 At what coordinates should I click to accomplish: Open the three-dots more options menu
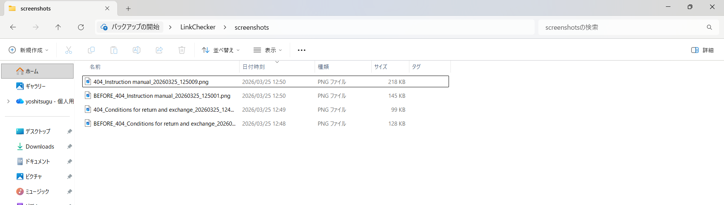(301, 50)
